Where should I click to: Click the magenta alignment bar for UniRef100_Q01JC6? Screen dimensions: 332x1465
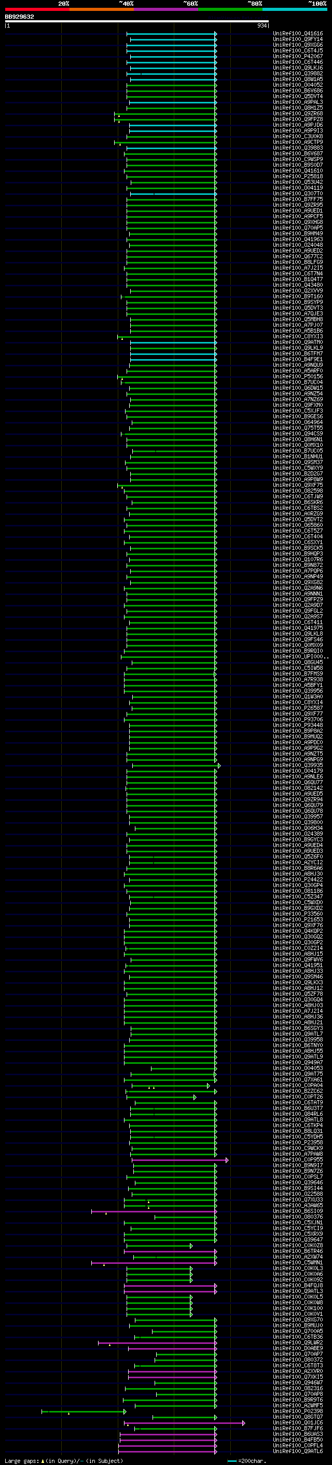pos(185,1423)
